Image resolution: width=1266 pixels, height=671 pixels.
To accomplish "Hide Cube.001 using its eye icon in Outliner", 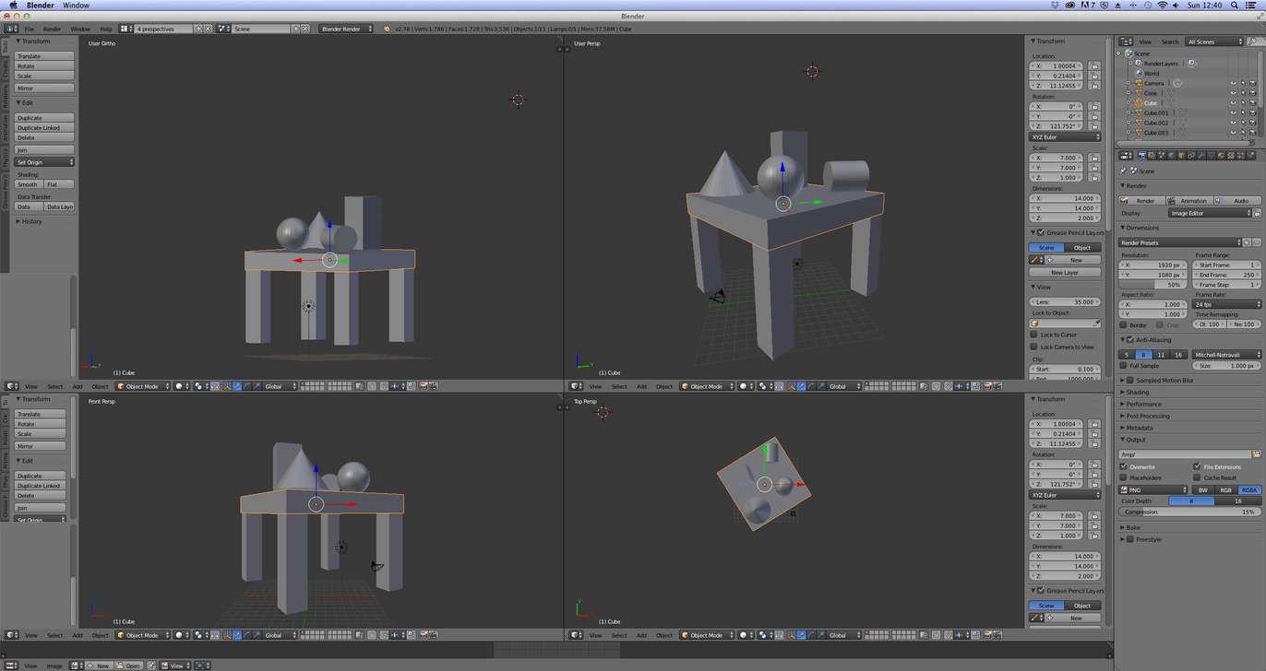I will (x=1234, y=112).
